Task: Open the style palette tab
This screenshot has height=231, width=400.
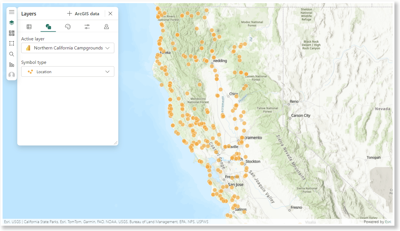Action: click(68, 27)
